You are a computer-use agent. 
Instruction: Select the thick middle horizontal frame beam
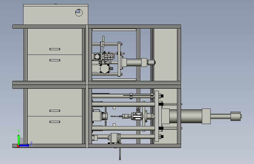(97, 85)
